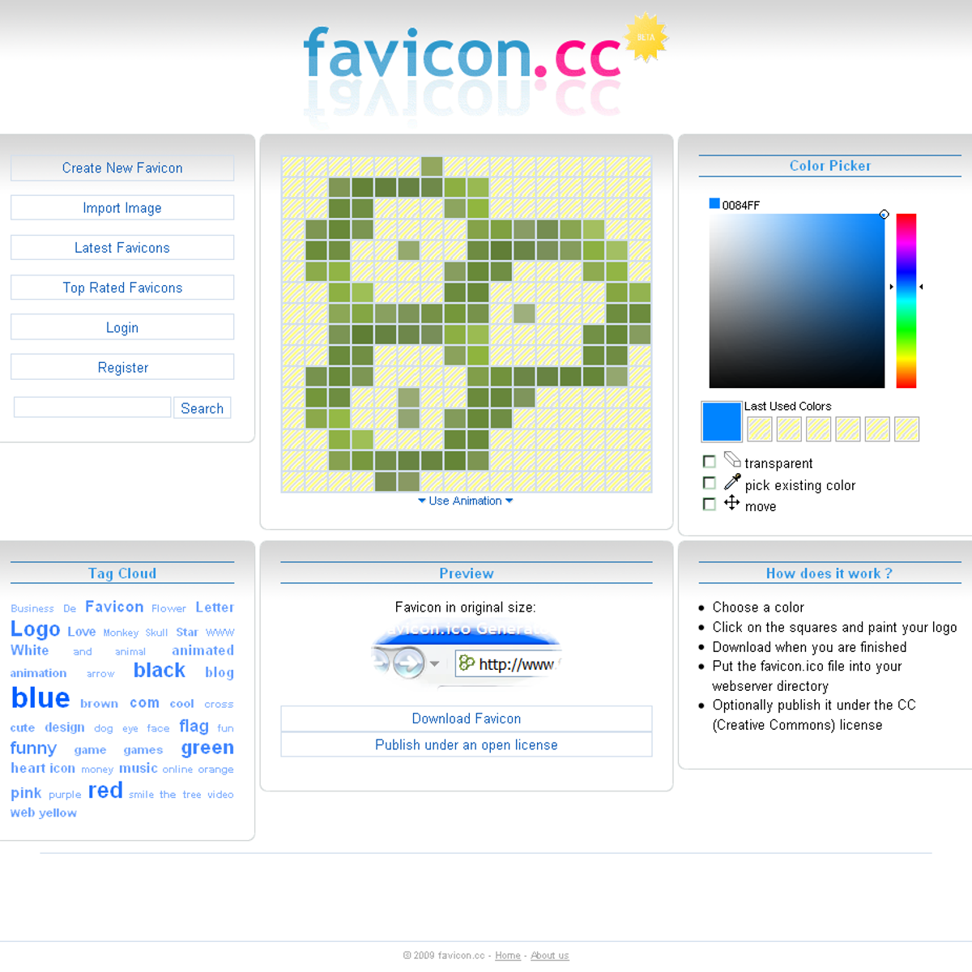Screen dimensions: 972x972
Task: Click the 'animation' tag
Action: point(38,673)
